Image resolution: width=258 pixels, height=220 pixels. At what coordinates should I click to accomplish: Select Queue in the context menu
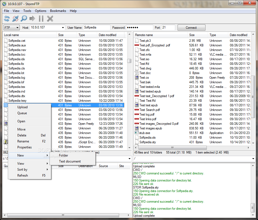point(30,113)
